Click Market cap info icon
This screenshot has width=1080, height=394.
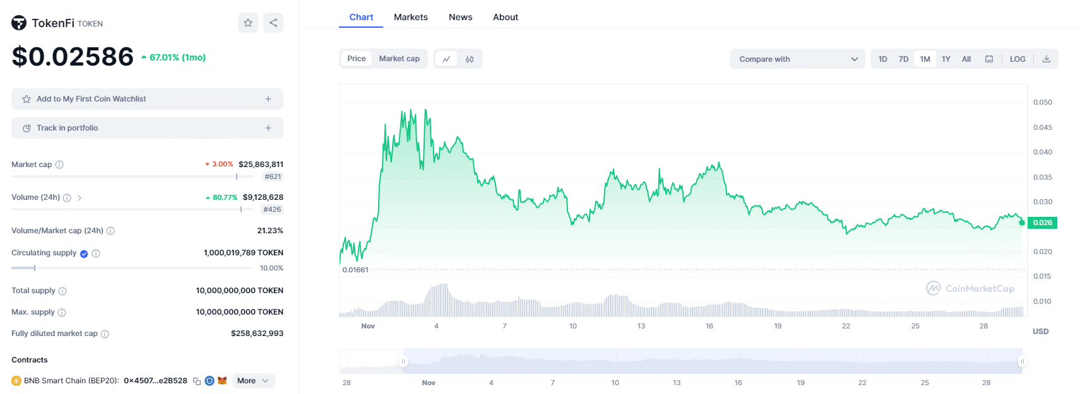(59, 165)
